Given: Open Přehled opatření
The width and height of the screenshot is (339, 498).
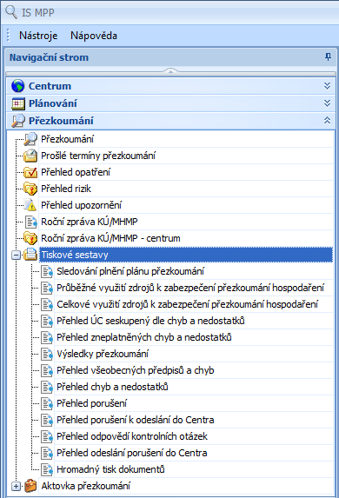Looking at the screenshot, I should [76, 172].
